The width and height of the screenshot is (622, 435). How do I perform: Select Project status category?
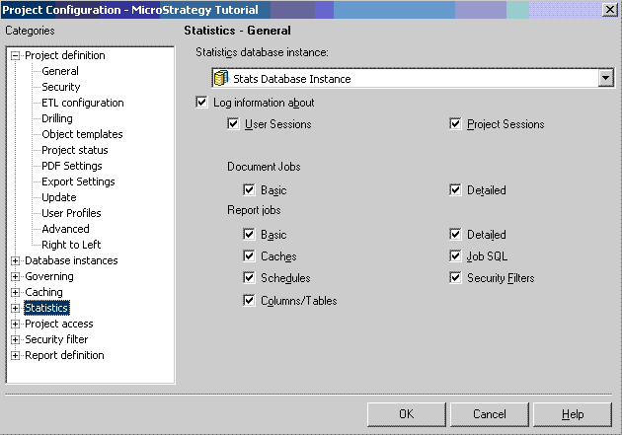[75, 150]
